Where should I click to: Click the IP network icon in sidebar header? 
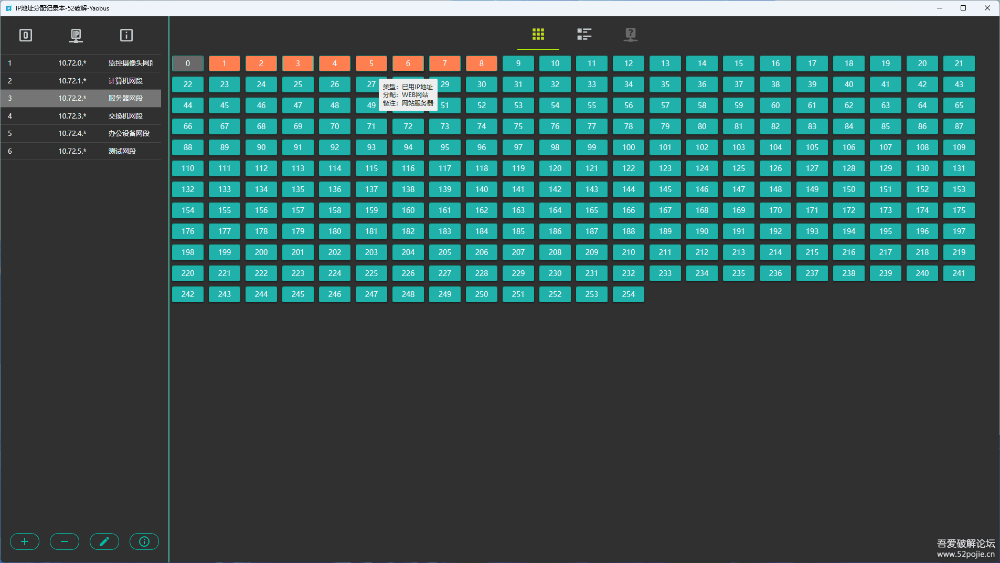[76, 36]
